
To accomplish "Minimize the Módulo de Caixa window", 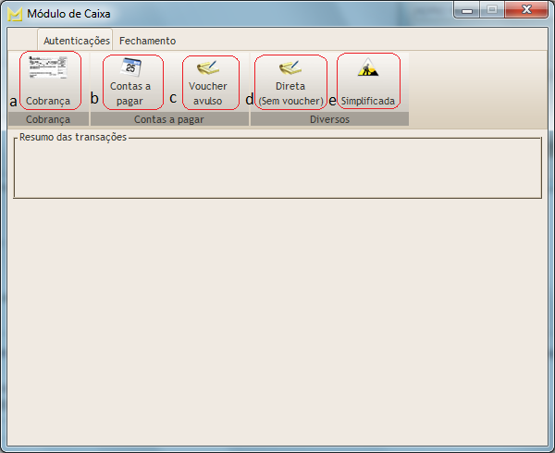I will (467, 10).
